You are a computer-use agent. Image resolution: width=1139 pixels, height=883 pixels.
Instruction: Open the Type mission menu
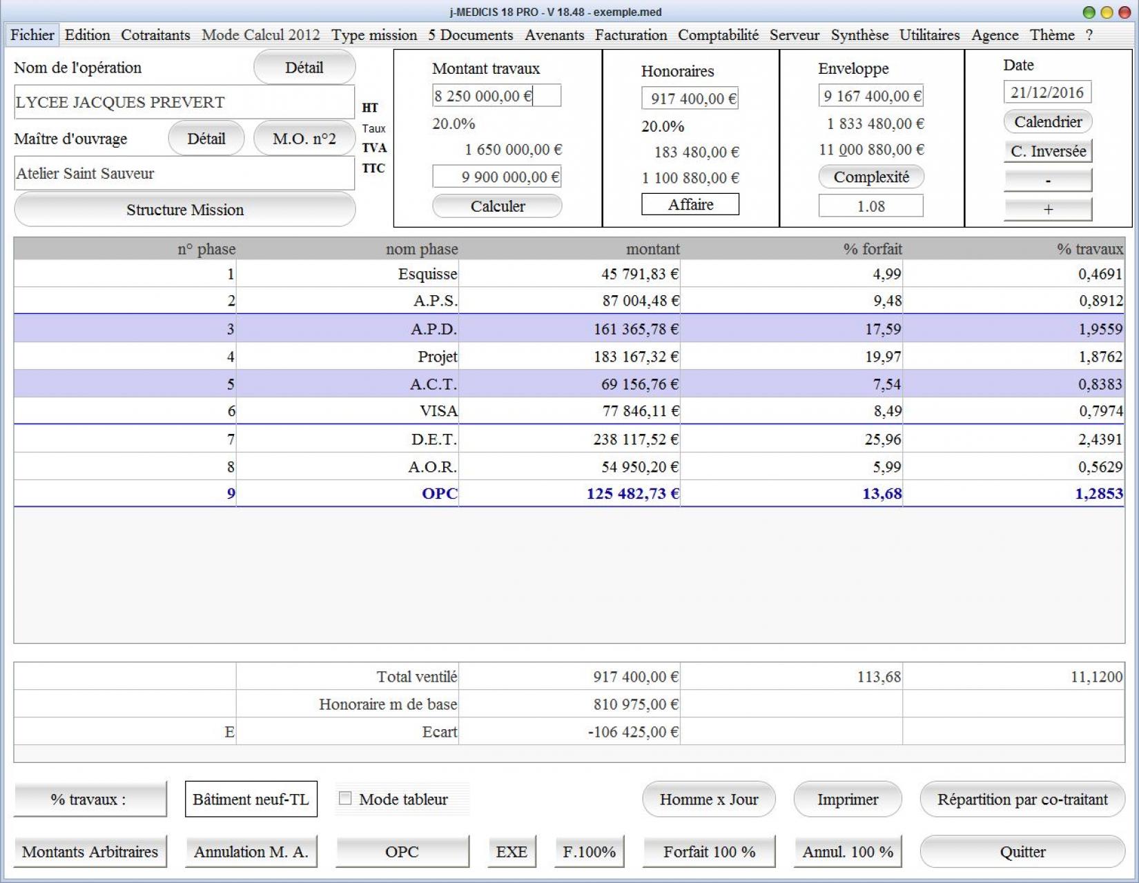[x=374, y=35]
